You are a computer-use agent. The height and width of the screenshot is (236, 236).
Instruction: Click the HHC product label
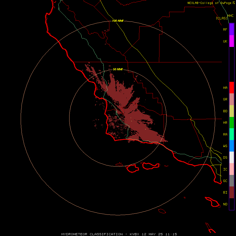click(230, 16)
